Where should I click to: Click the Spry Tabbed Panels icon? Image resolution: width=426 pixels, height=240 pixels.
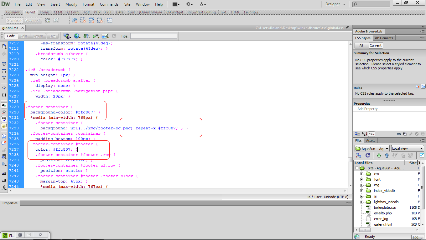click(83, 20)
